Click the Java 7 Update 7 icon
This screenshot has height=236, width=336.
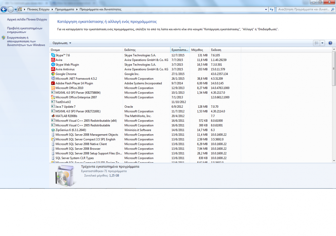(53, 107)
